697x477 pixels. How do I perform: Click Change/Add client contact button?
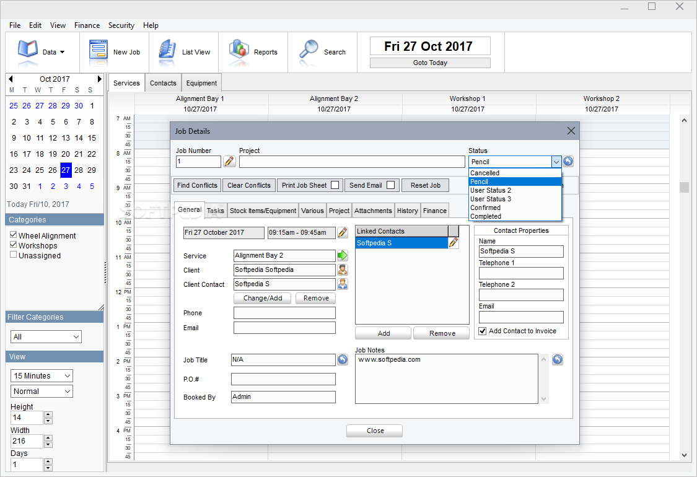262,299
